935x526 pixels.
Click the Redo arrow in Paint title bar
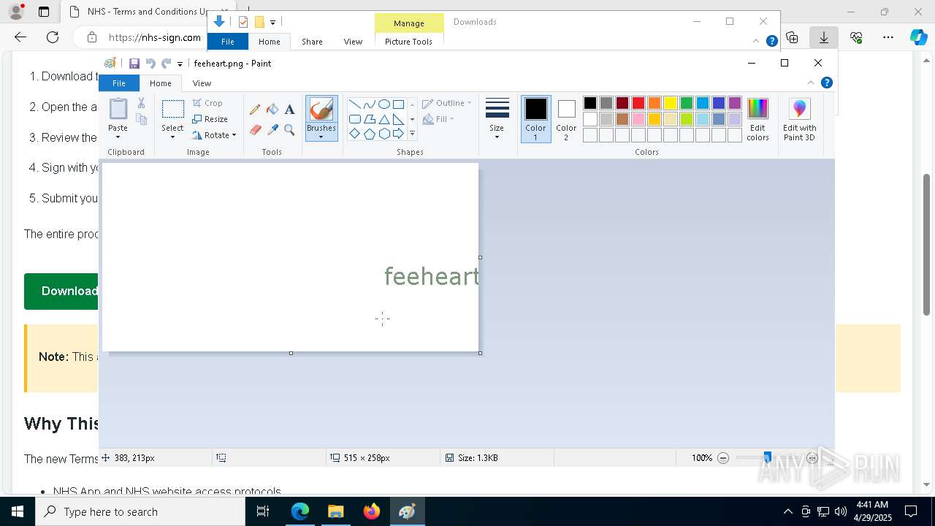(166, 64)
